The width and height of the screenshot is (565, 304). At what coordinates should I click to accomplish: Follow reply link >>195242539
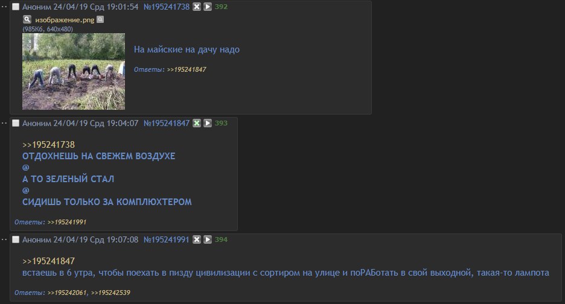pyautogui.click(x=110, y=293)
